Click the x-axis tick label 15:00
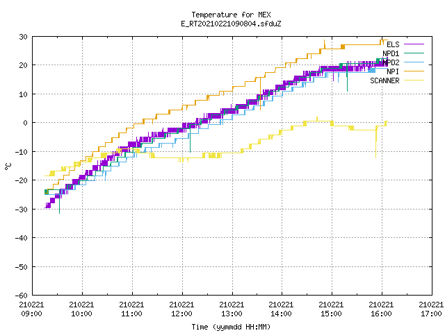Image resolution: width=445 pixels, height=333 pixels. tap(331, 314)
